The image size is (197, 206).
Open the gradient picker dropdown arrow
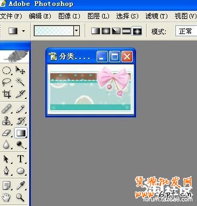tap(77, 31)
